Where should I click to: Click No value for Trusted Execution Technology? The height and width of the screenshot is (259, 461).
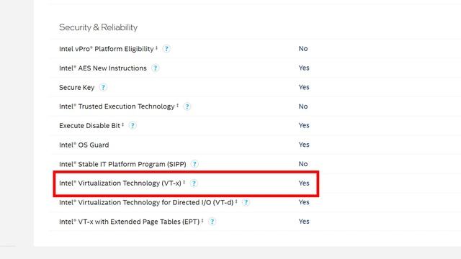[x=303, y=106]
